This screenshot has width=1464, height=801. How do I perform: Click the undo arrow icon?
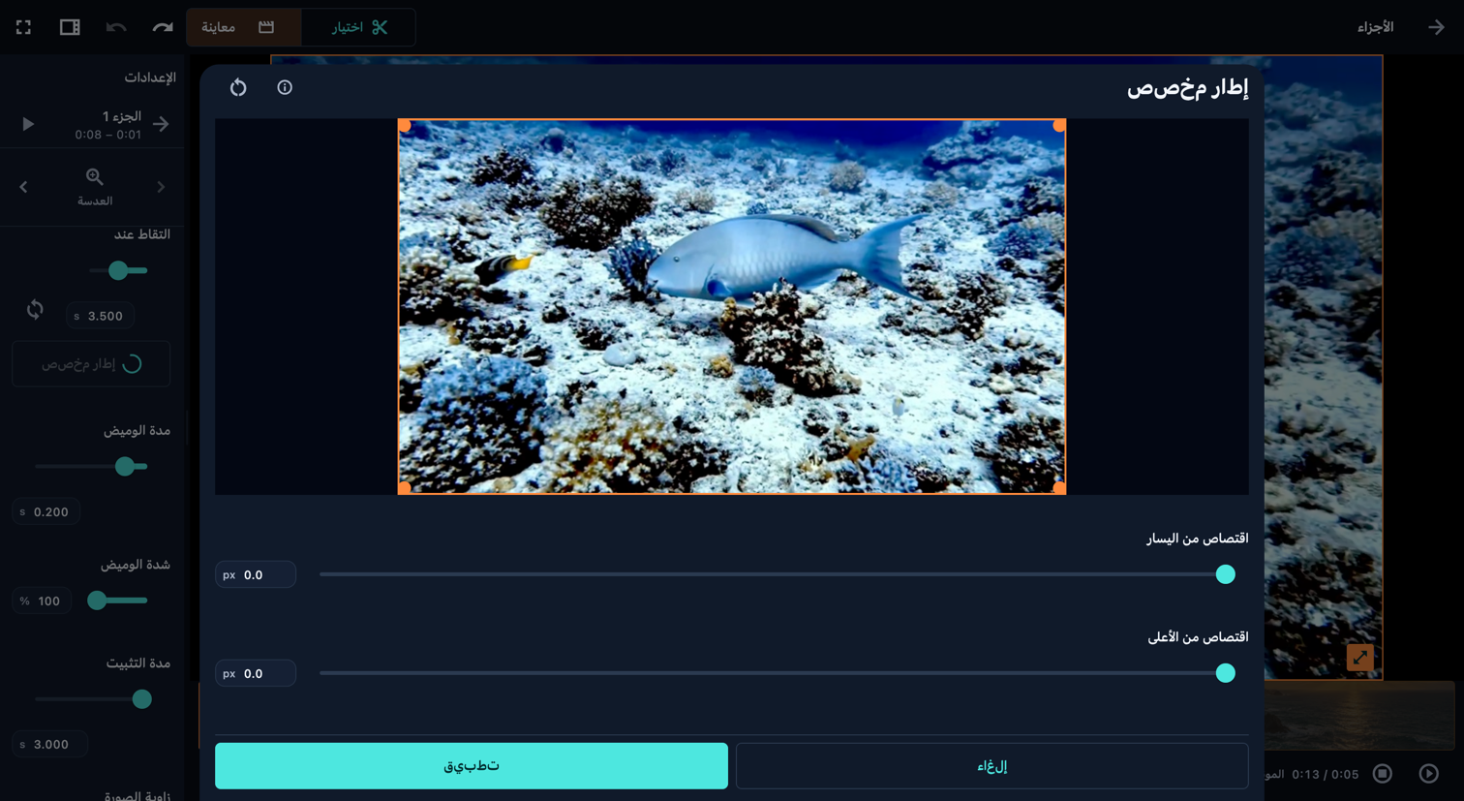pos(116,27)
